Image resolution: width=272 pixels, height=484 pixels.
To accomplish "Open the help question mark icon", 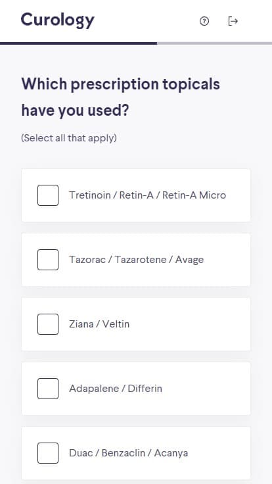I will point(204,21).
